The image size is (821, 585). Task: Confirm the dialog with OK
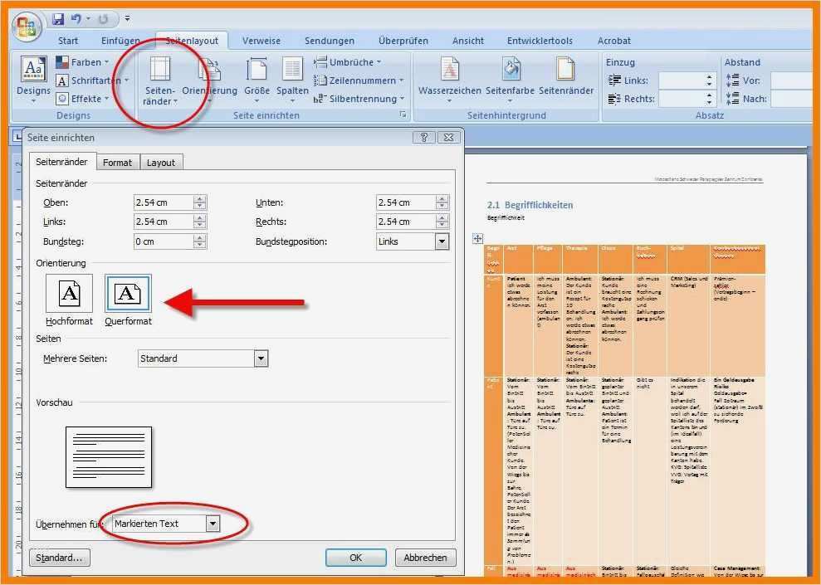(356, 558)
